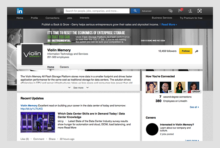Open Advanced search link
Image resolution: width=220 pixels, height=148 pixels.
[x=147, y=11]
